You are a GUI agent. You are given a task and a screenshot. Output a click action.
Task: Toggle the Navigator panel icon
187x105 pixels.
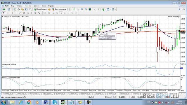point(22,9)
